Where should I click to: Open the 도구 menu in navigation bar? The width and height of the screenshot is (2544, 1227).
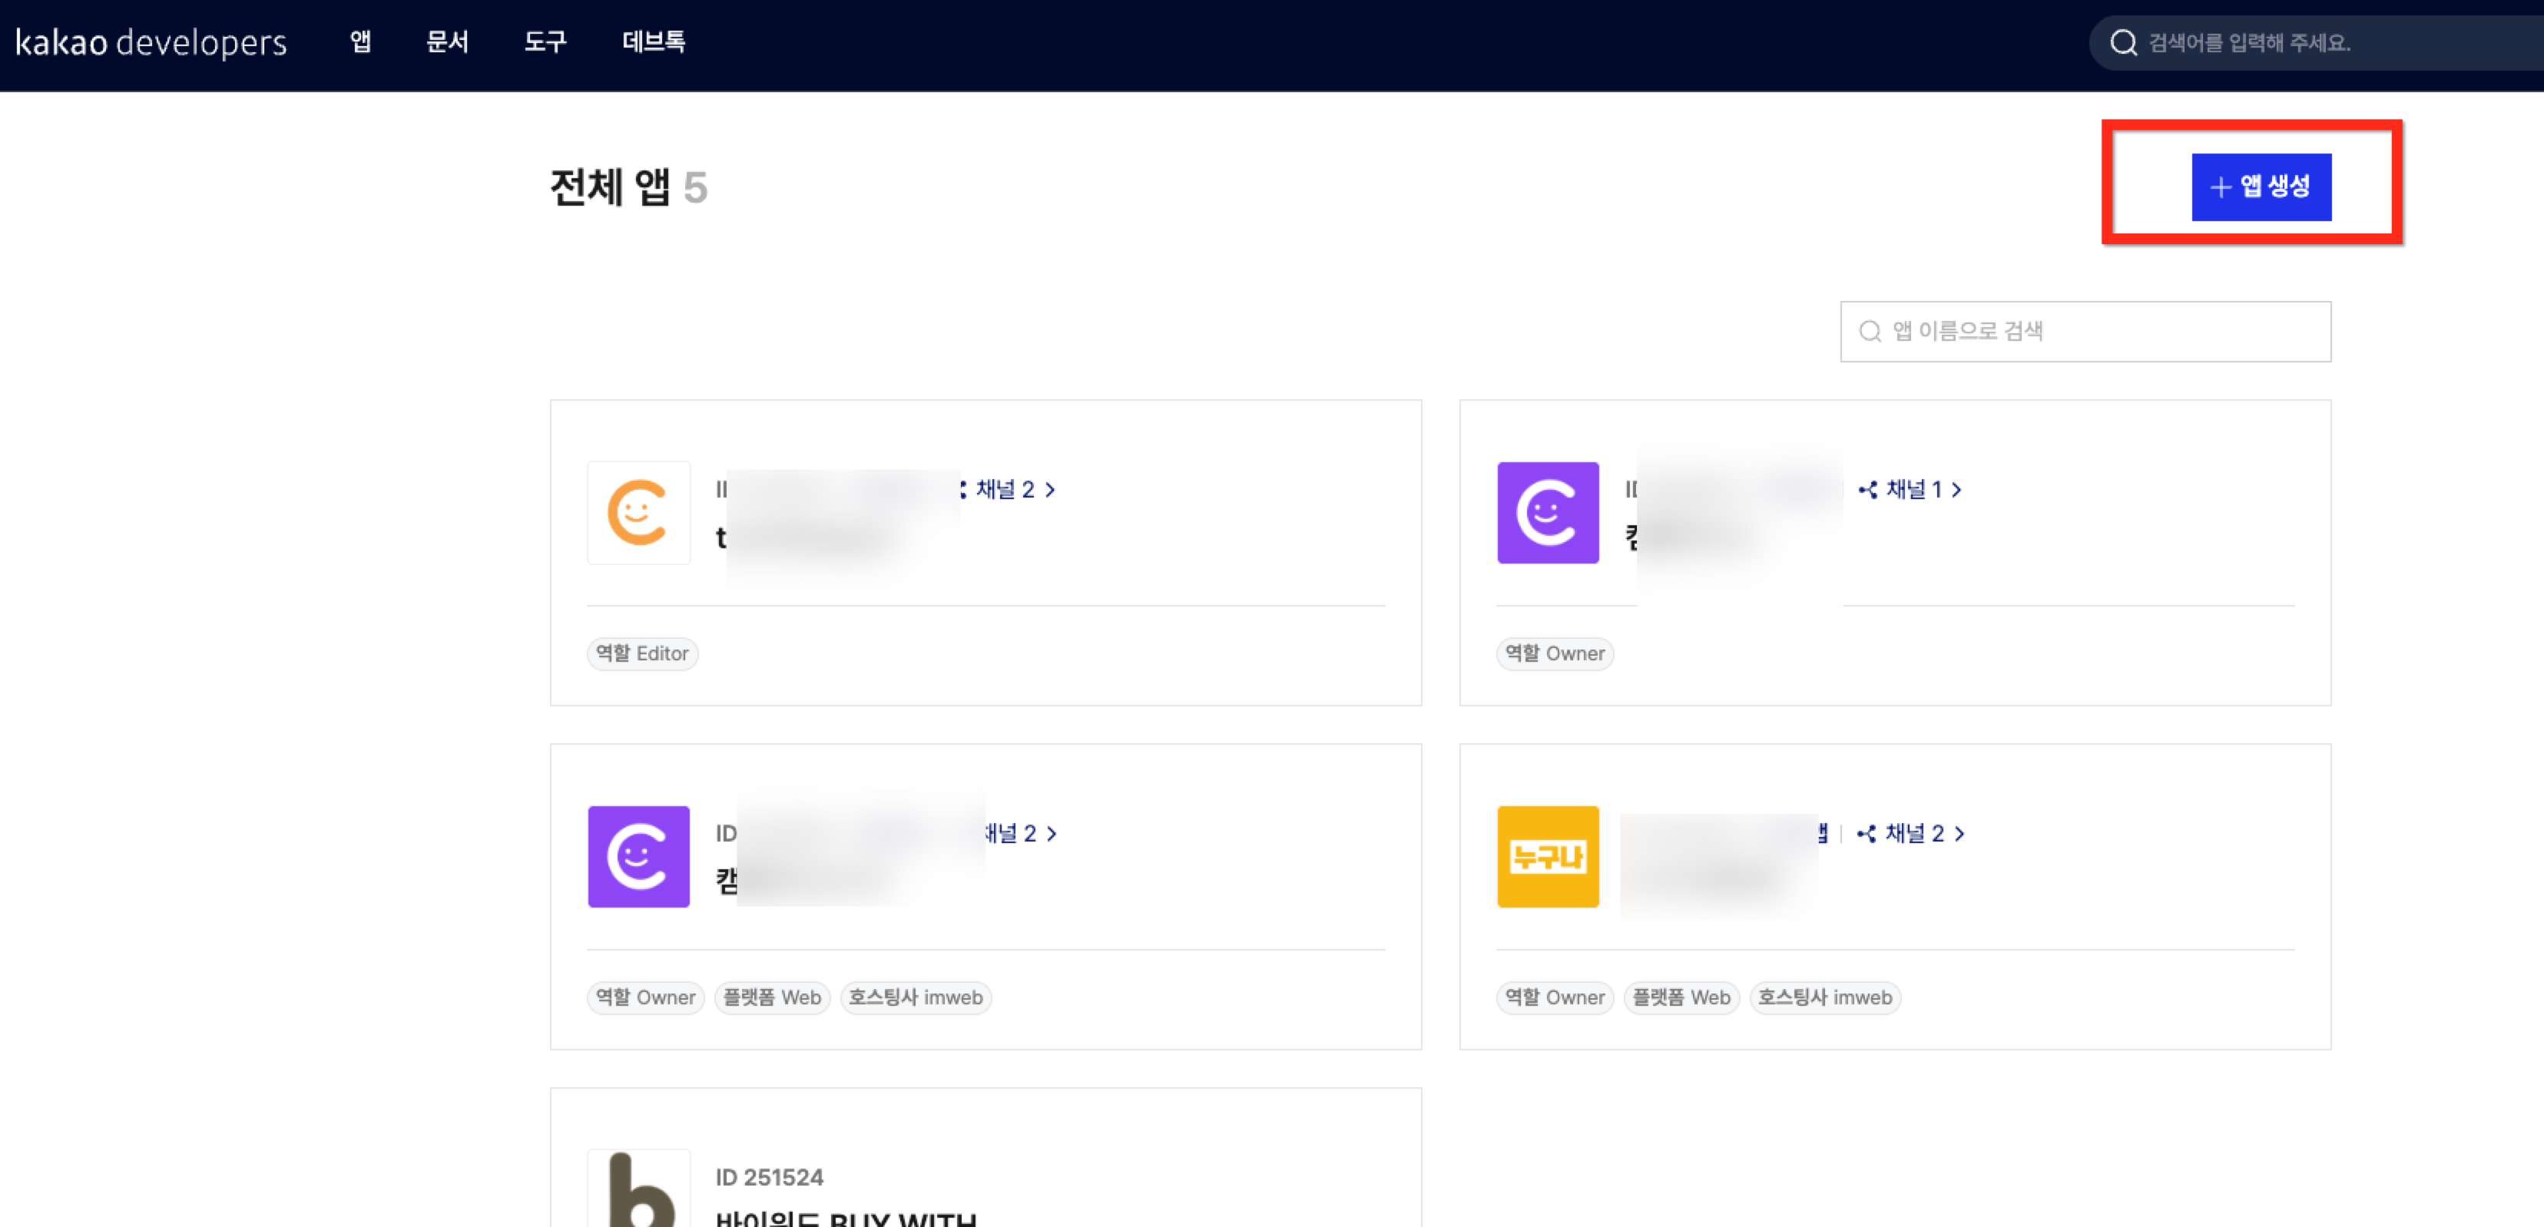545,41
